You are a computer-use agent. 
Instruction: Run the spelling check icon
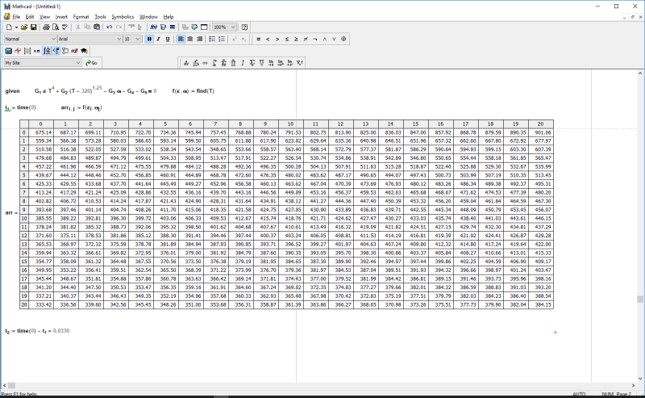pos(65,27)
